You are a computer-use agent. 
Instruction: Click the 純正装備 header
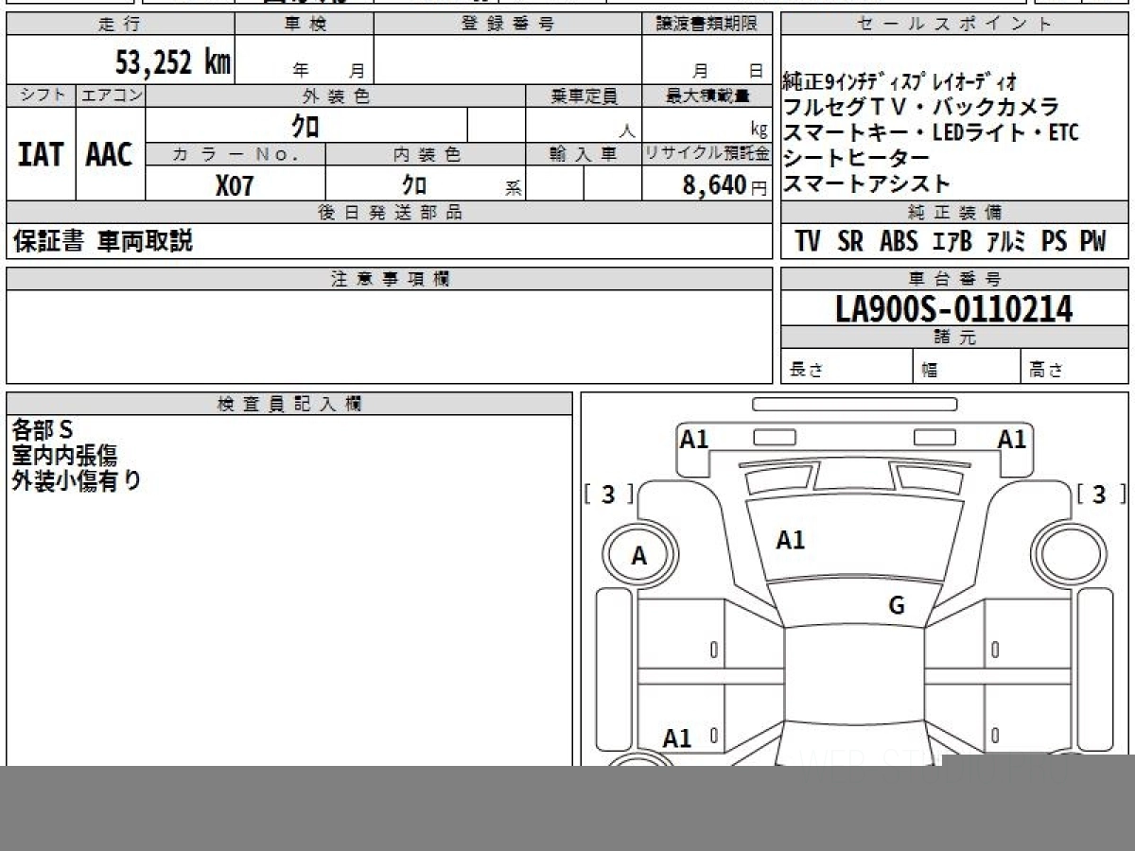point(955,213)
